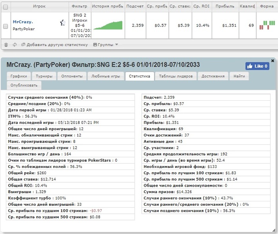The image size is (278, 234).
Task: Click Макс. проигрывающий стрик: 8 row
Action: tap(70, 141)
